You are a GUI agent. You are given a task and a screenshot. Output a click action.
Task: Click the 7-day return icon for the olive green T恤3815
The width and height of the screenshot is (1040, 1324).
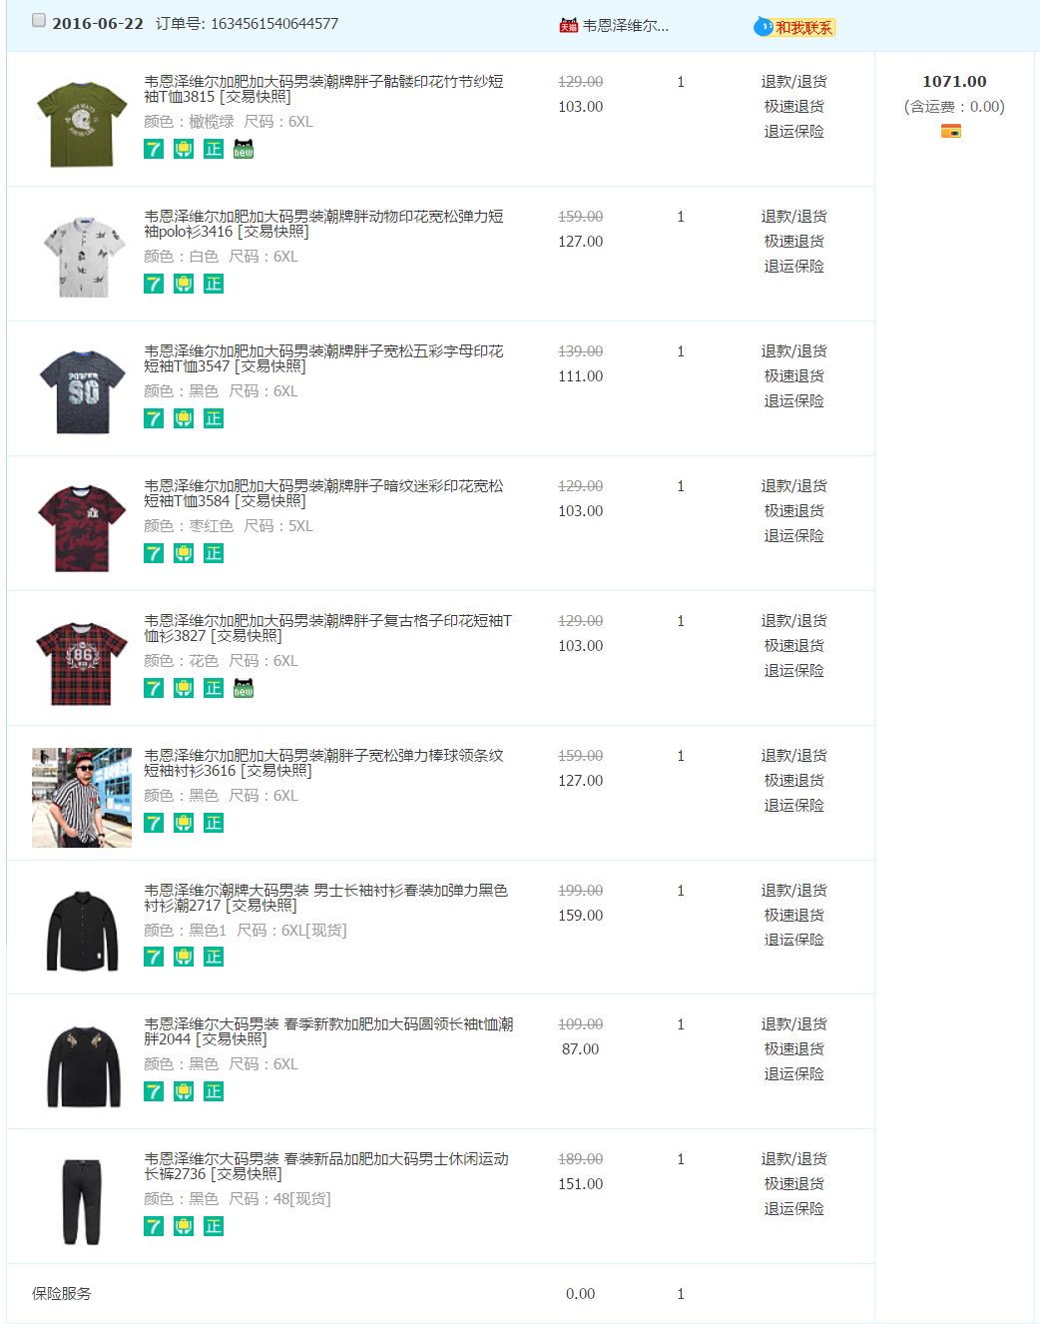point(154,149)
